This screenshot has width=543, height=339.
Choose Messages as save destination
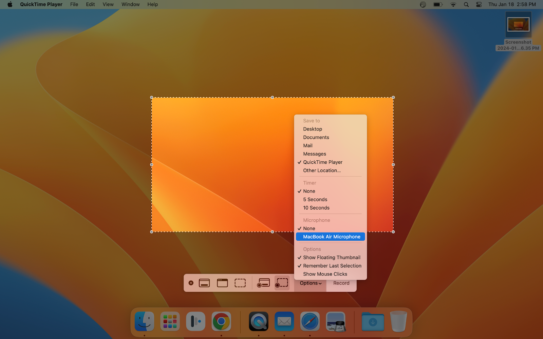[331, 154]
